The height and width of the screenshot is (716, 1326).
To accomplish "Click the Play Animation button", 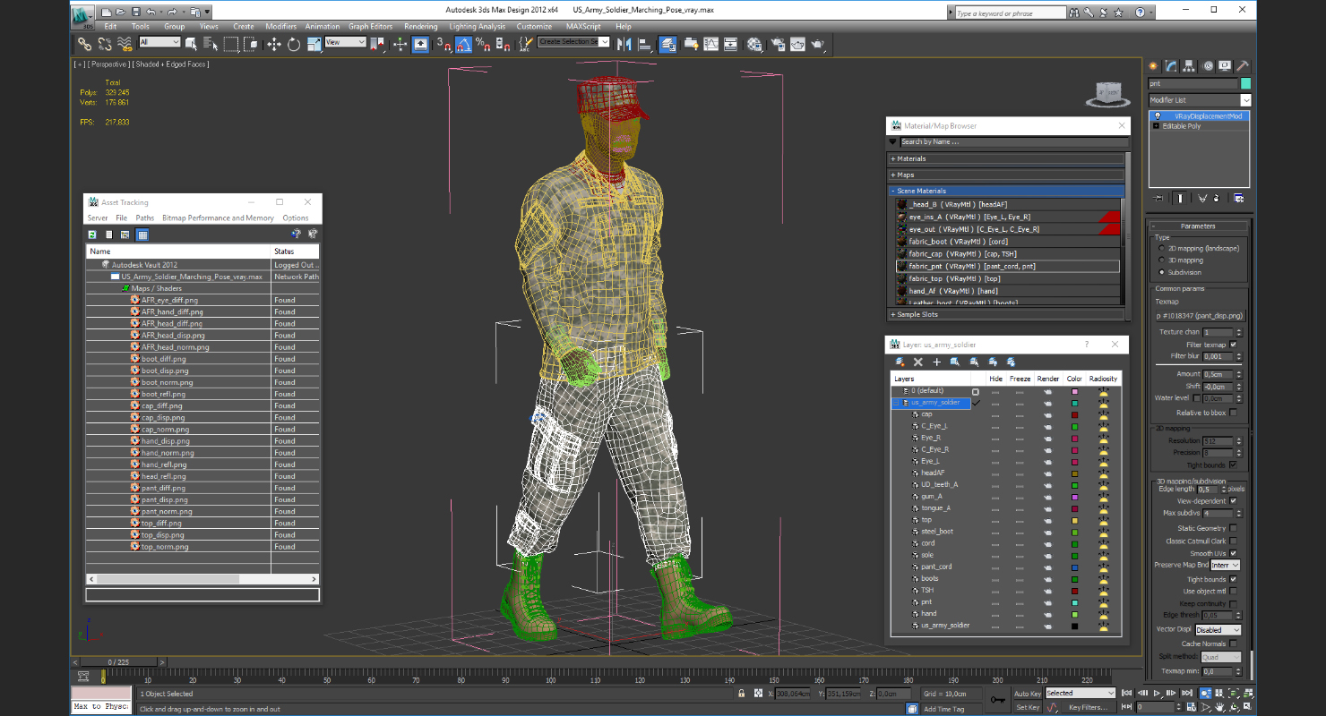I will point(1157,694).
